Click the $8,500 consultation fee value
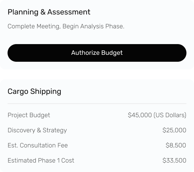This screenshot has height=172, width=194. (x=176, y=146)
